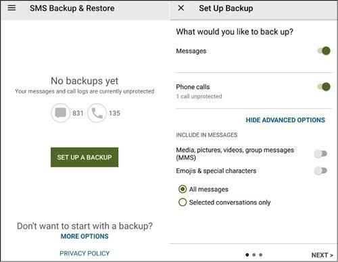Open the hamburger navigation menu
Screen dimensions: 338x262
11,8
